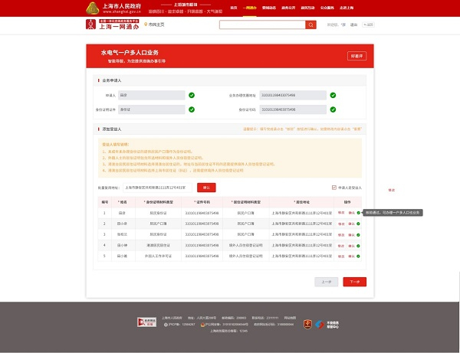This screenshot has height=353, width=460.
Task: Click 修改 link in row 2
Action: (341, 224)
